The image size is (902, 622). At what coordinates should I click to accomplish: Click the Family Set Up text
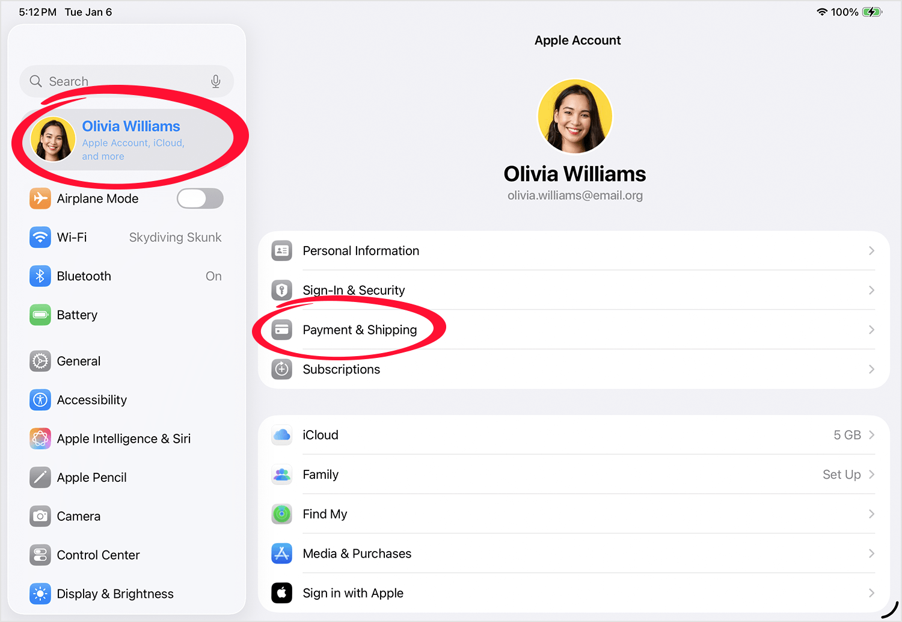pos(842,475)
